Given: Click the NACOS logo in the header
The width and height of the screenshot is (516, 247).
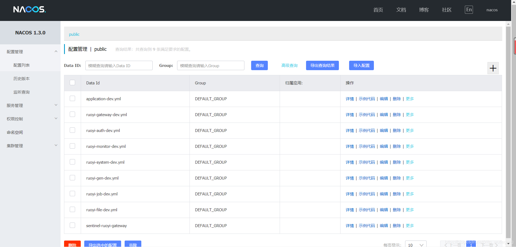Looking at the screenshot, I should click(x=30, y=9).
